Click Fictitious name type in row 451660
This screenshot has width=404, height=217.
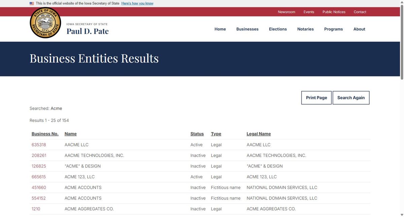[x=226, y=187]
